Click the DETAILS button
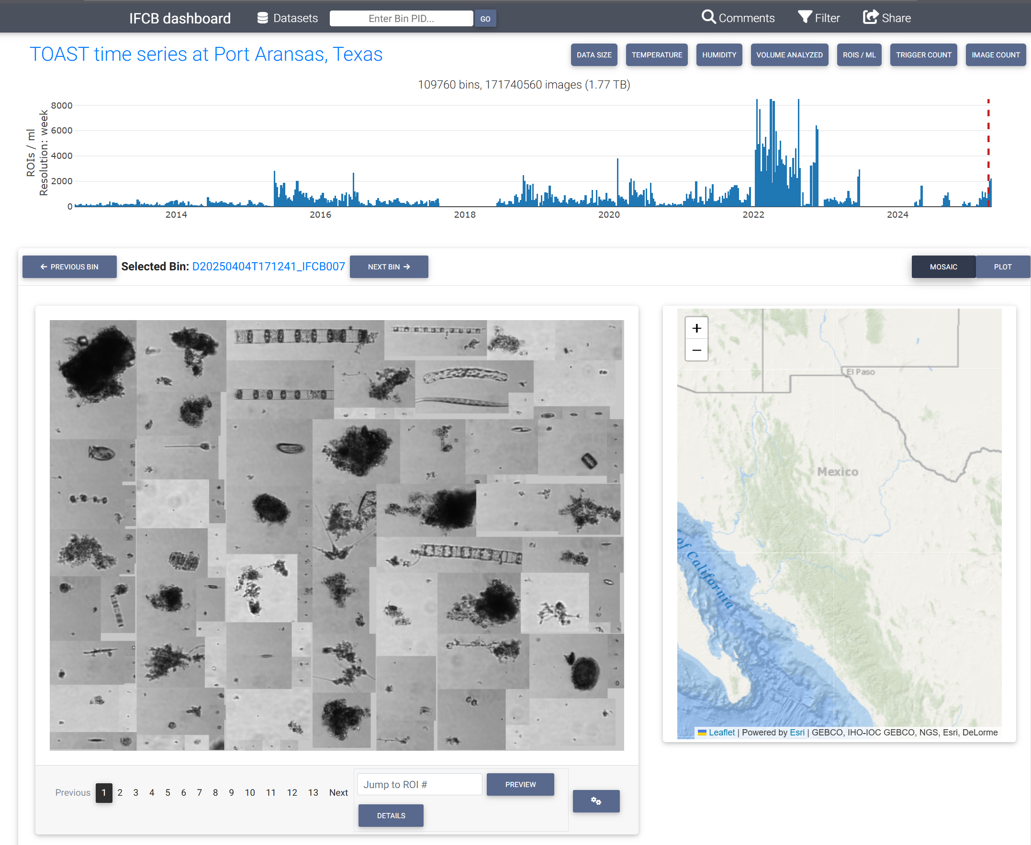 coord(391,815)
